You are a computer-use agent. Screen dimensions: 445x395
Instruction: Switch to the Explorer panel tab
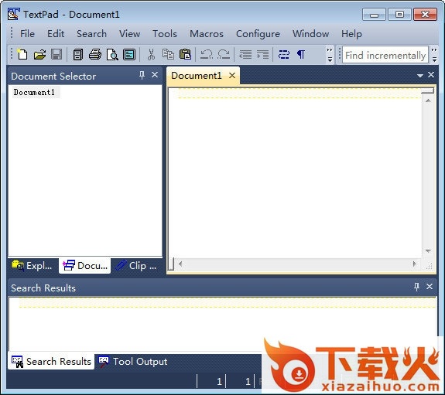click(32, 266)
